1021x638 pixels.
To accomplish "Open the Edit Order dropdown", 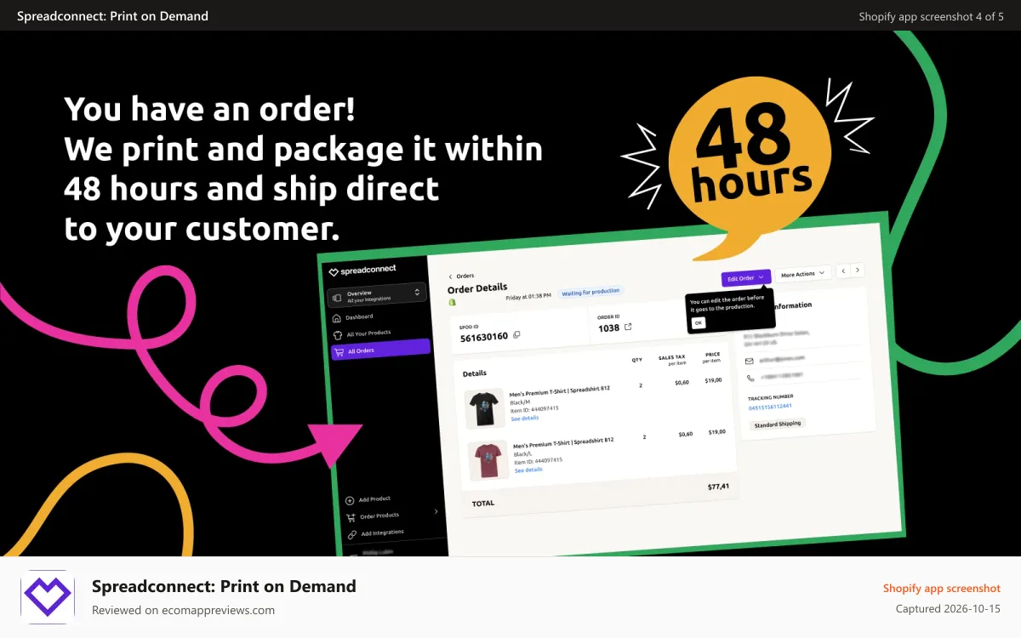I will coord(746,277).
